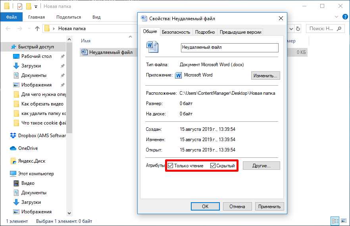Expand the address bar history dropdown
The width and height of the screenshot is (350, 226).
(x=291, y=29)
